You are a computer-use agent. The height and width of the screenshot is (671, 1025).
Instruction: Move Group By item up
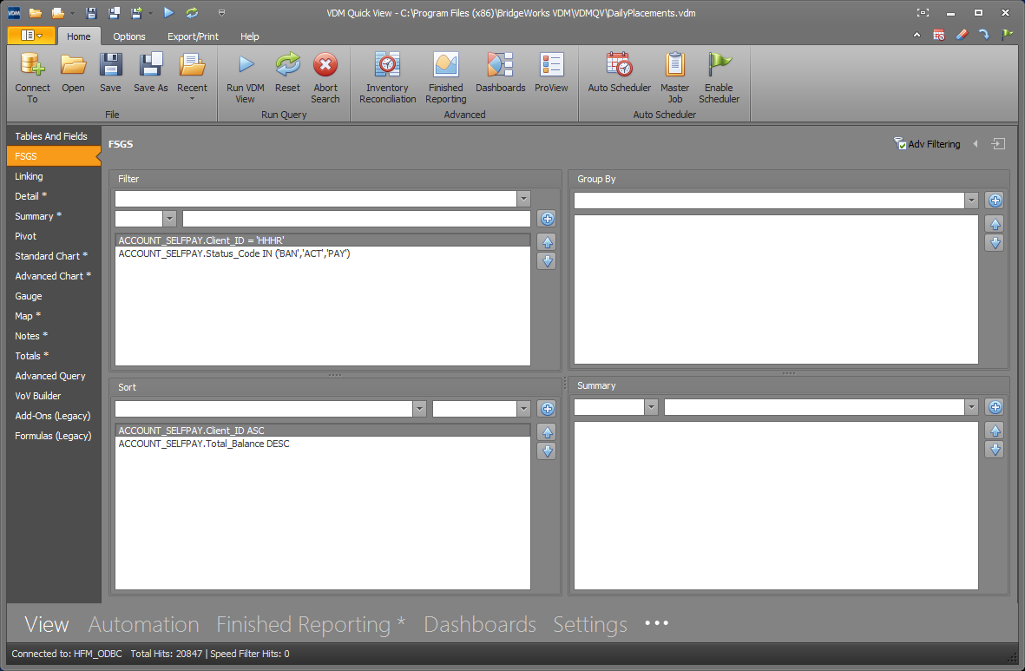(995, 224)
